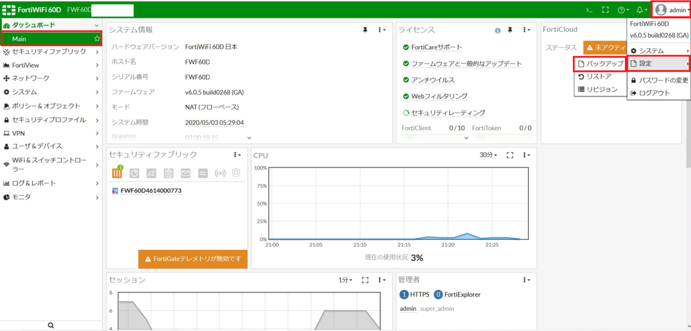Expand the セッション widget to full screen

[x=365, y=280]
